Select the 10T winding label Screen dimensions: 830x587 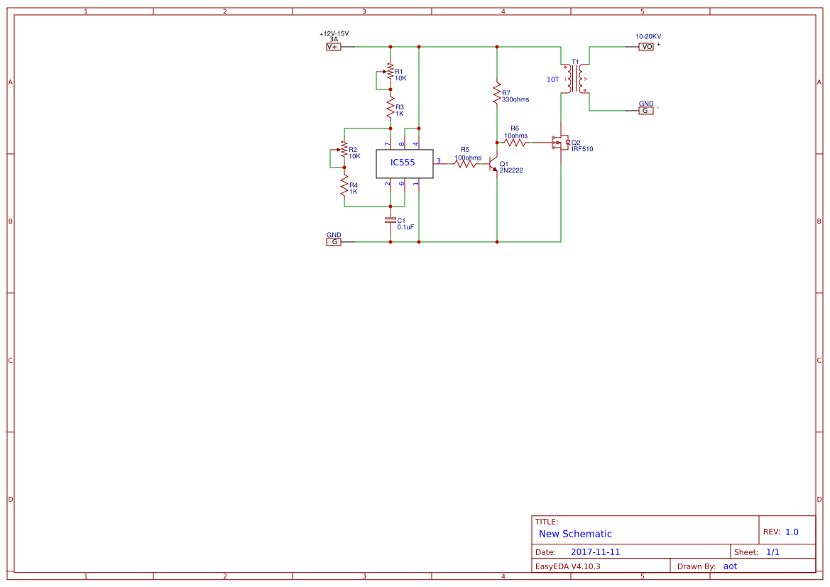pyautogui.click(x=552, y=78)
